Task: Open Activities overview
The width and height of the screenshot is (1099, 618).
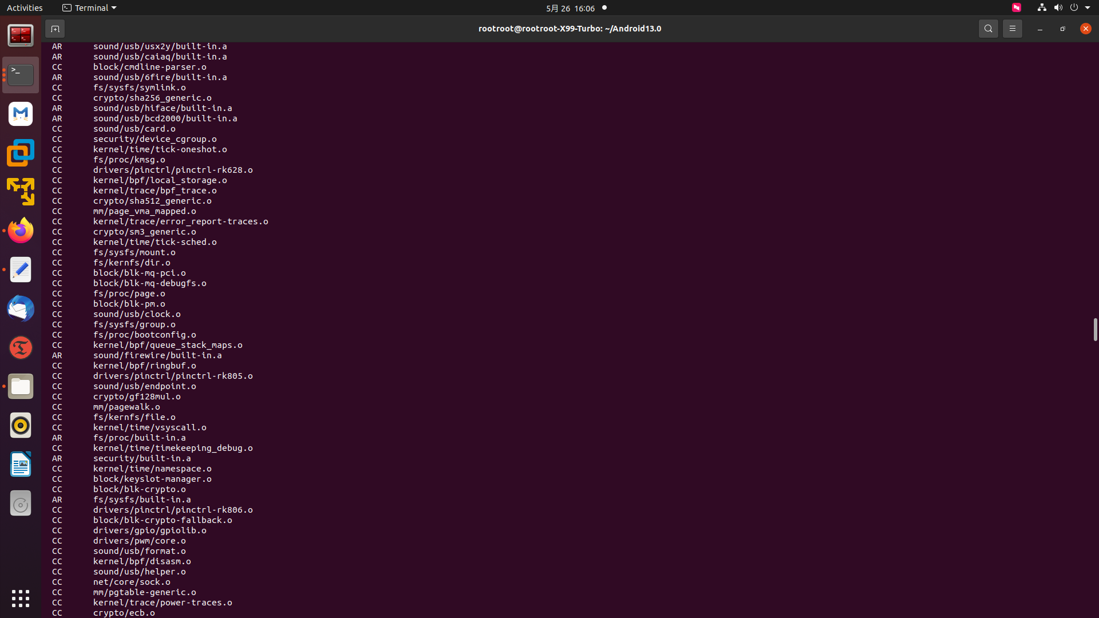Action: (25, 8)
